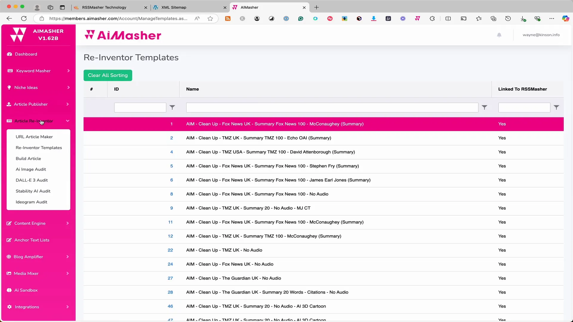Click the browser back arrow
Screen dimensions: 573x322
pyautogui.click(x=9, y=18)
